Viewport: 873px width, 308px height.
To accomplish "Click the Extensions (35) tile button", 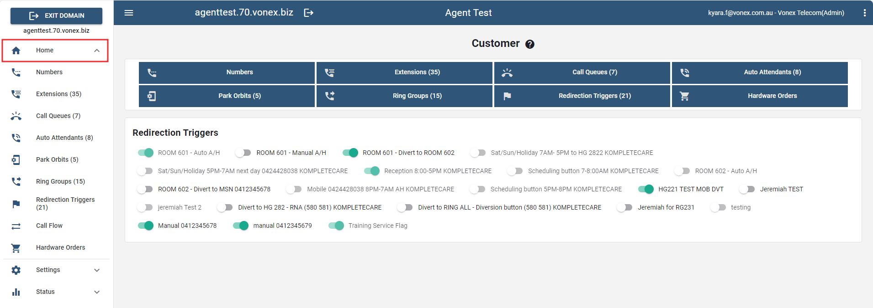I will (404, 72).
